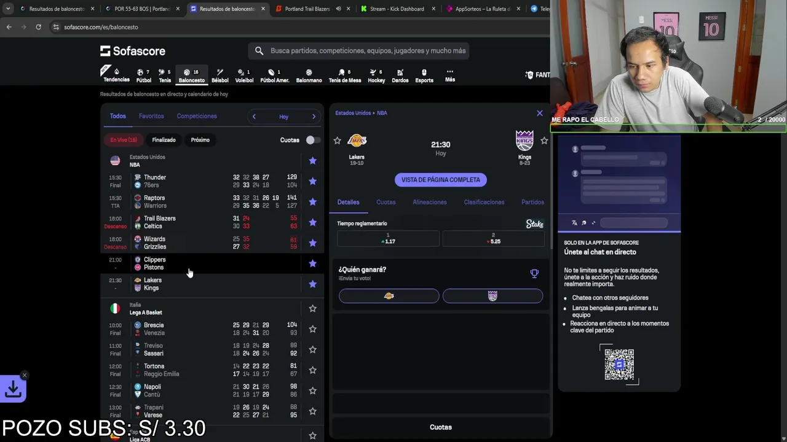Open the Balonmano sport category
The width and height of the screenshot is (787, 442).
(309, 76)
